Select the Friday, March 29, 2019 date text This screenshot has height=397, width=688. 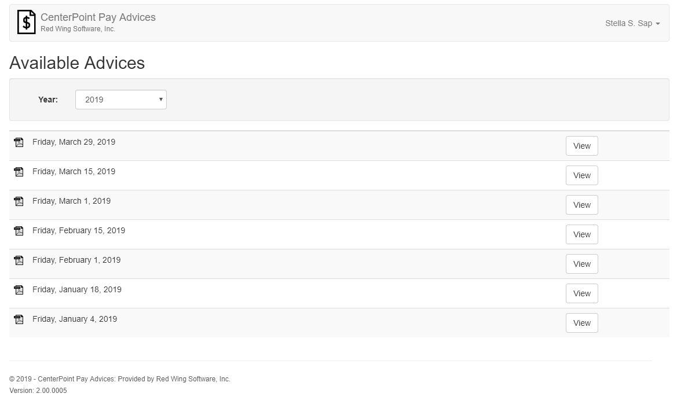pyautogui.click(x=74, y=142)
